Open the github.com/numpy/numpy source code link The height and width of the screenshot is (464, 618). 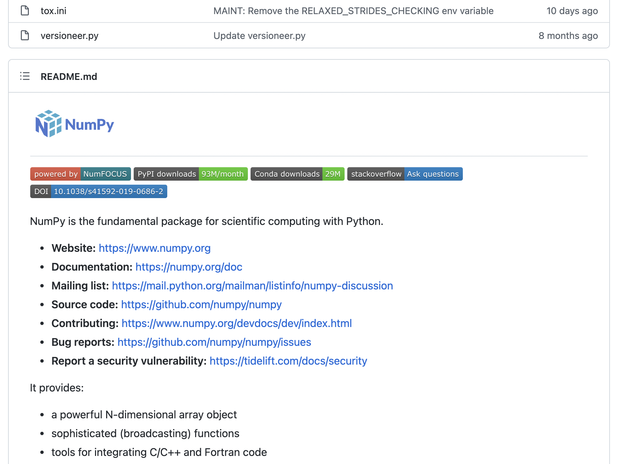click(x=201, y=305)
